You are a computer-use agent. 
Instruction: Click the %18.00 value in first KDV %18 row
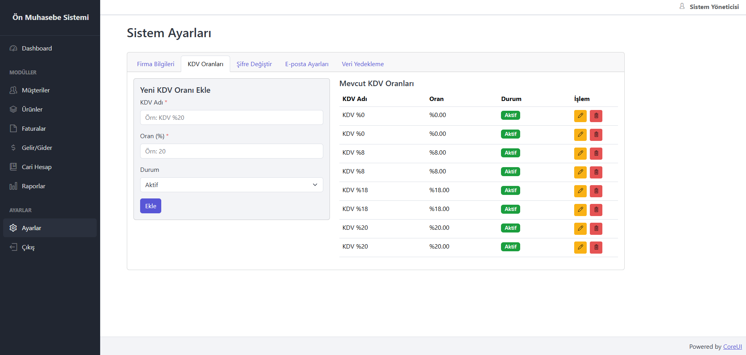click(x=439, y=190)
